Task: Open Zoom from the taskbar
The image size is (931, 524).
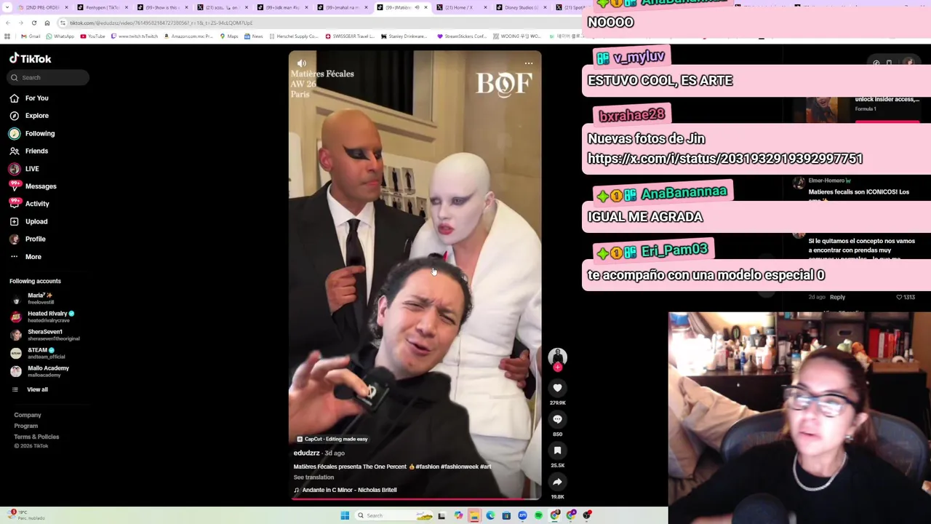Action: (522, 515)
